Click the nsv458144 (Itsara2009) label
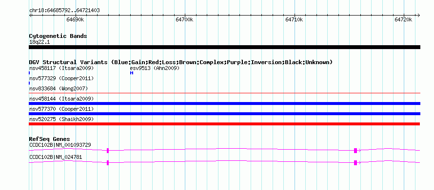 point(61,99)
